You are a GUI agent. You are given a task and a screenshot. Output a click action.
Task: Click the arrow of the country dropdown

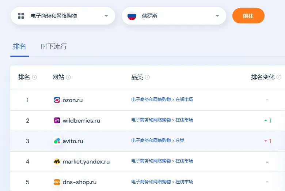[x=217, y=16]
